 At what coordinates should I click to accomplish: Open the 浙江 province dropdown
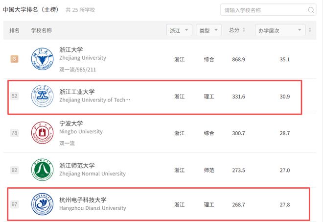click(x=179, y=30)
